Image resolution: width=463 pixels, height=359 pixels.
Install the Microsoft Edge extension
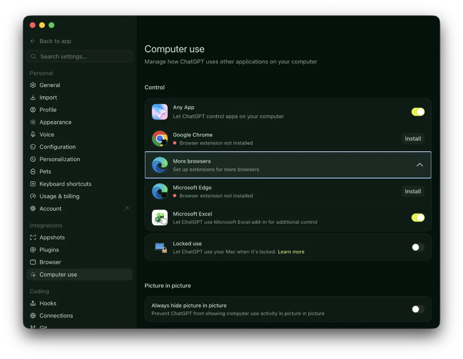coord(413,191)
